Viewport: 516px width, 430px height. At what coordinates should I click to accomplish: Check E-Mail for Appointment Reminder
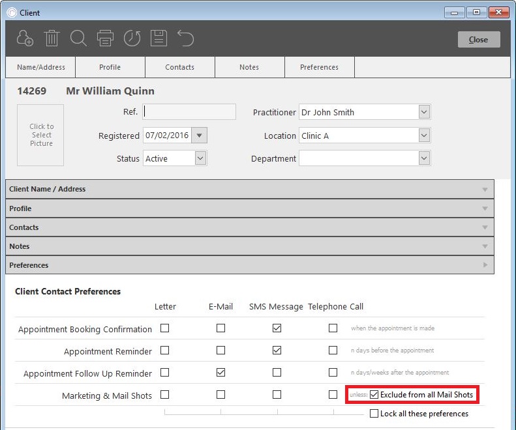pyautogui.click(x=220, y=351)
